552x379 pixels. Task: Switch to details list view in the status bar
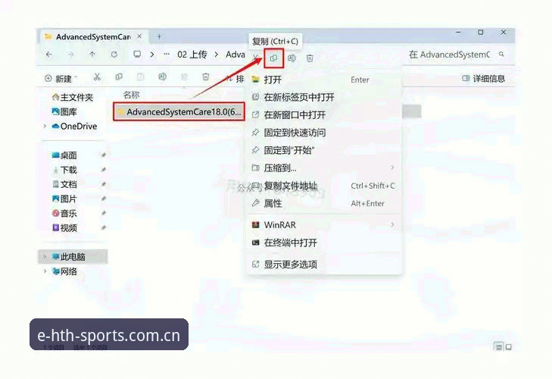pyautogui.click(x=498, y=347)
